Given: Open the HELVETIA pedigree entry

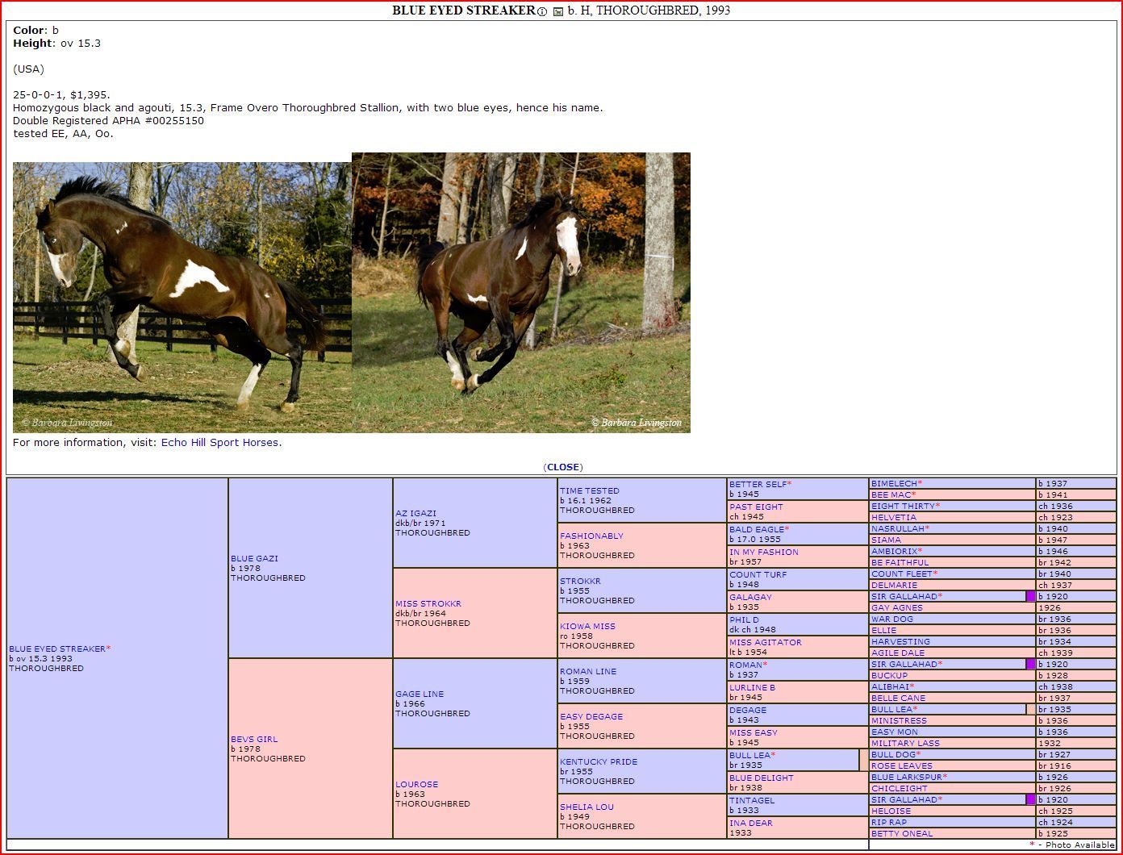Looking at the screenshot, I should (x=893, y=517).
